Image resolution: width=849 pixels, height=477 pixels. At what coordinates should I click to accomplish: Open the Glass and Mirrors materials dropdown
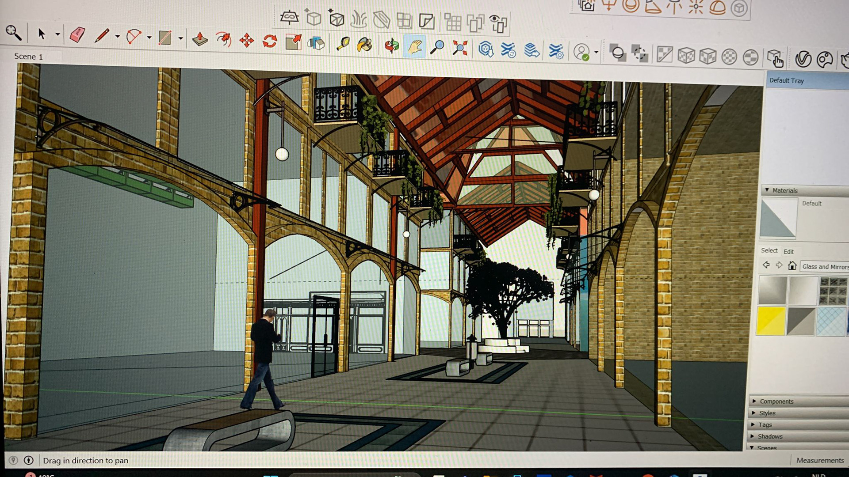point(824,266)
